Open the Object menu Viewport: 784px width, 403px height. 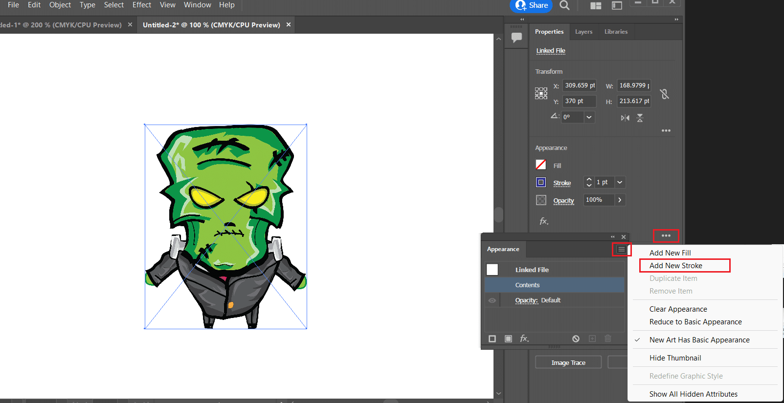pyautogui.click(x=60, y=5)
